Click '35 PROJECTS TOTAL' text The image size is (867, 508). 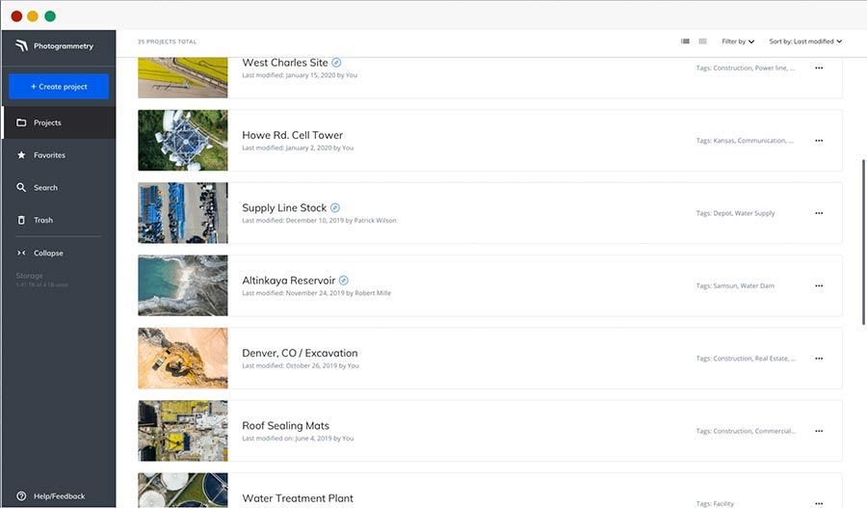click(x=167, y=41)
